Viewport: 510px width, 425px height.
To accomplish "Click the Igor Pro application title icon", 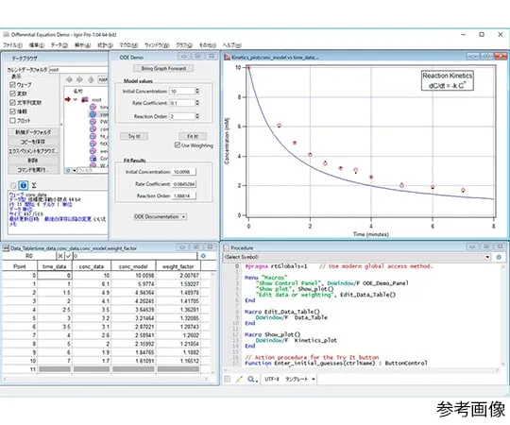I will (x=6, y=34).
